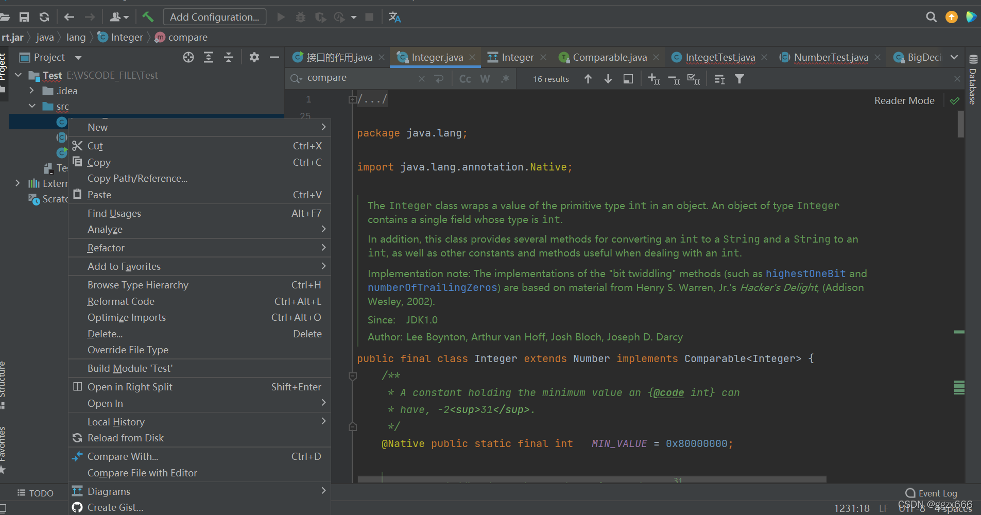Expand the .idea folder

pyautogui.click(x=31, y=91)
